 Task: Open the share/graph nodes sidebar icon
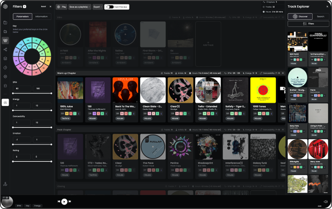coord(5,50)
